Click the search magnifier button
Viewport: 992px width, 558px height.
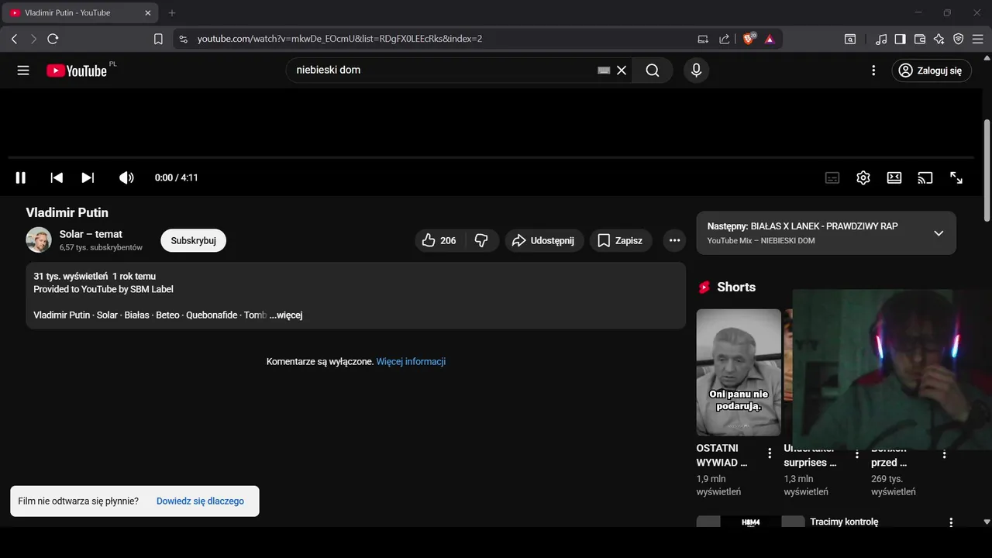pos(653,71)
